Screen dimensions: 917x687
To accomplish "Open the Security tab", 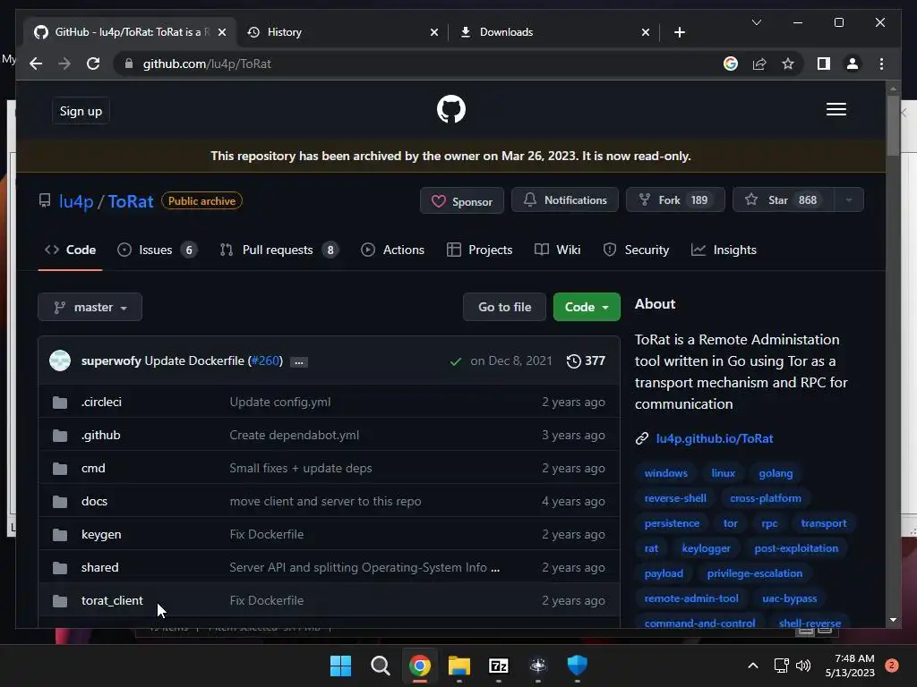I will [x=636, y=250].
